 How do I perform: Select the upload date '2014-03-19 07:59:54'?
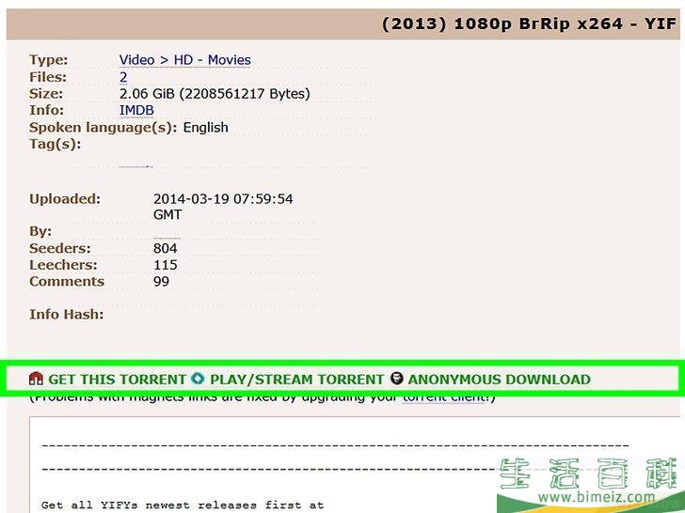(x=223, y=199)
